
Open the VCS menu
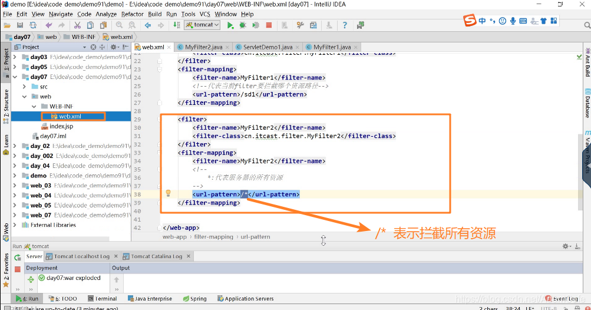click(x=204, y=14)
